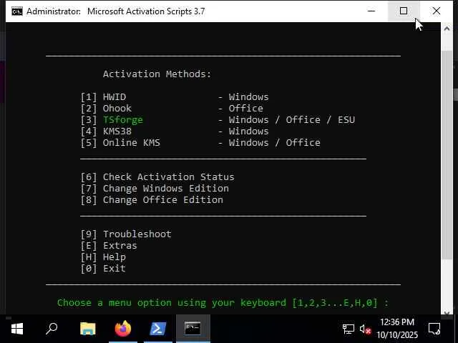Launch File Explorer from taskbar
The width and height of the screenshot is (458, 343).
click(x=87, y=329)
